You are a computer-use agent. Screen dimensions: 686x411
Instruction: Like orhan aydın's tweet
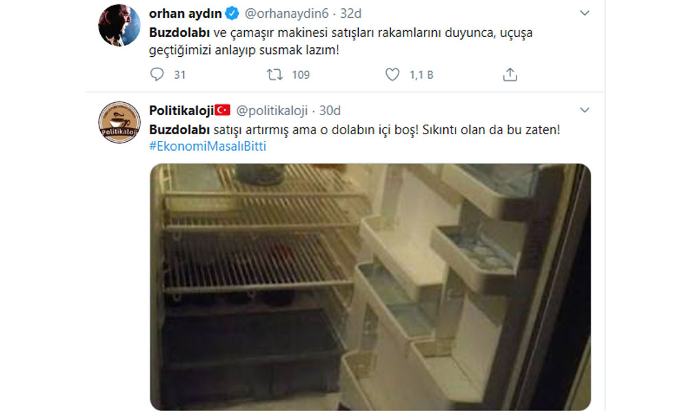(392, 75)
